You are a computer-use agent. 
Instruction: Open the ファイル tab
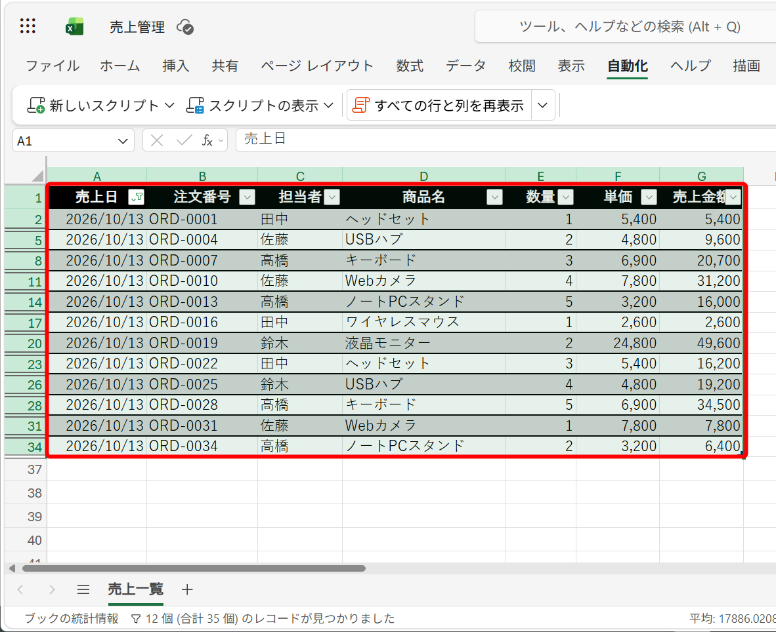(x=53, y=66)
